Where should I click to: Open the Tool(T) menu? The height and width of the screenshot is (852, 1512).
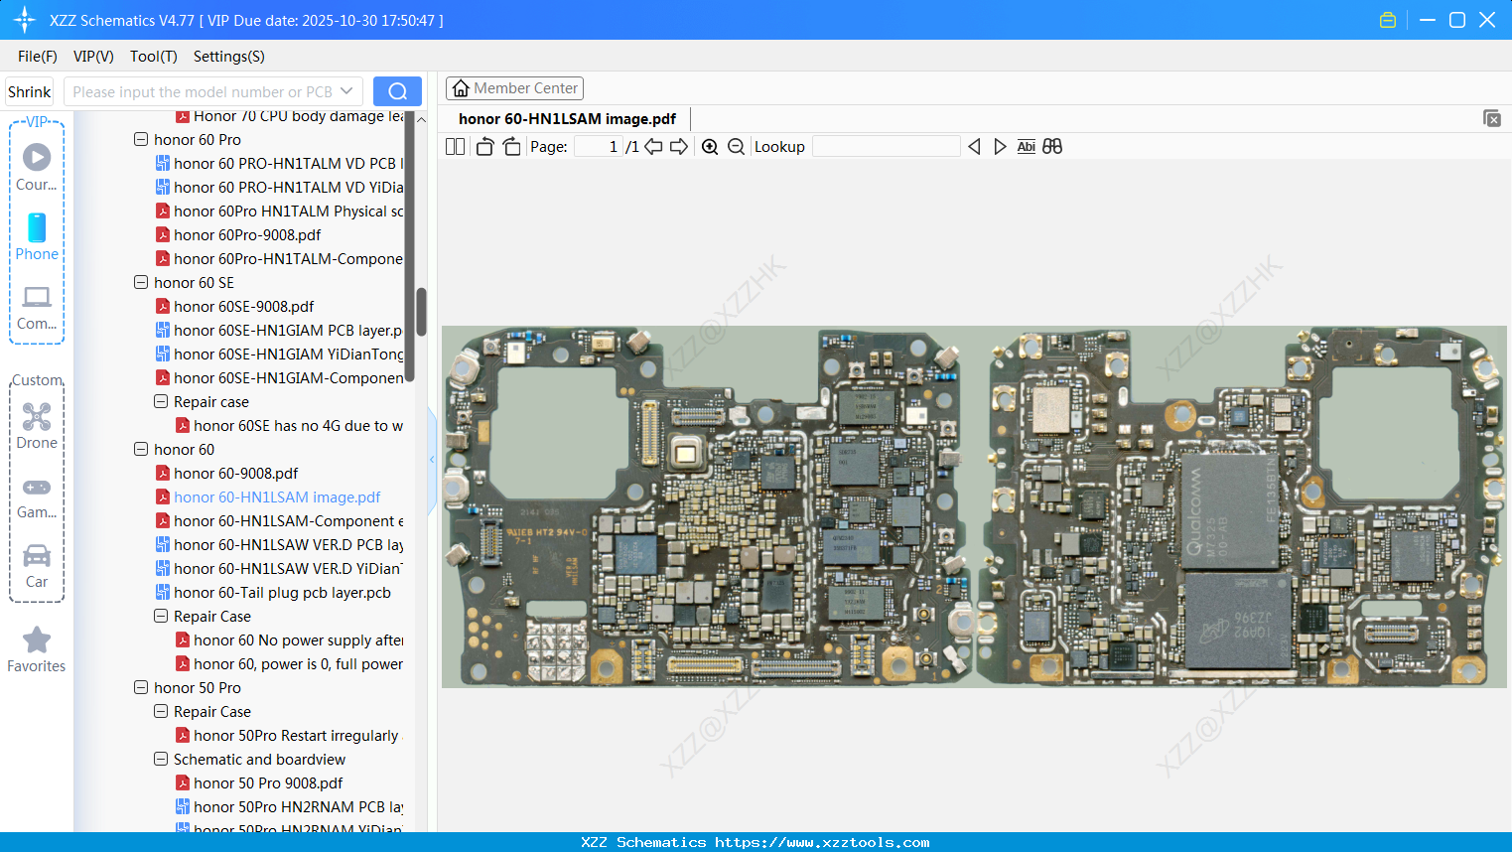(154, 57)
